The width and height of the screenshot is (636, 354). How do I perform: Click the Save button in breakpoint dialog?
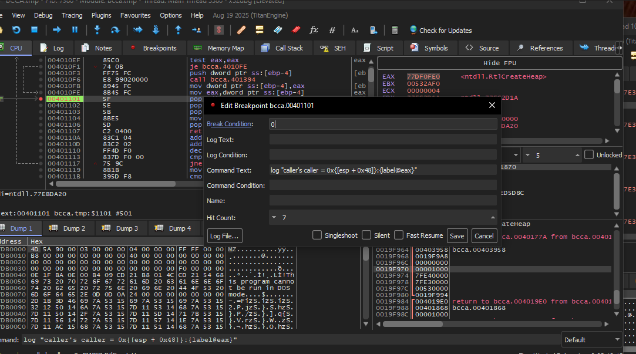(457, 235)
